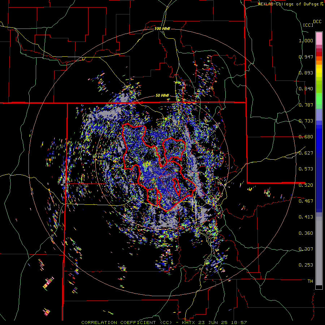The image size is (325, 325).
Task: Click the TH threshold label on the scale
Action: tap(310, 281)
